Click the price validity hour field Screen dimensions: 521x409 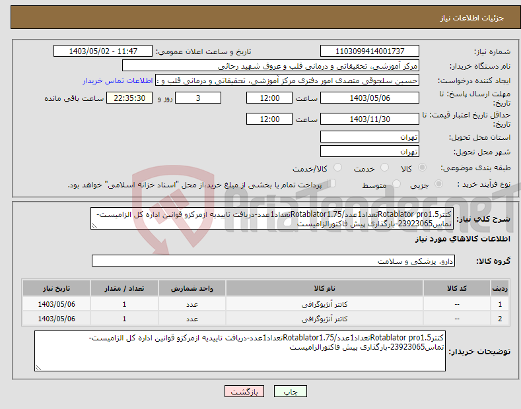(269, 119)
